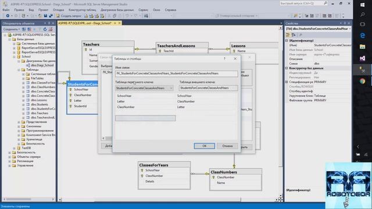Open the Соединить dropdown in Object Explorer
Viewport: 372px width, 209px height.
click(x=12, y=29)
